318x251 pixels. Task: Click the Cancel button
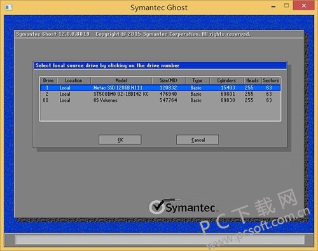coord(198,140)
